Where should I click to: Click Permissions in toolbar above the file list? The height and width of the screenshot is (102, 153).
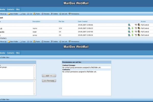[74, 14]
